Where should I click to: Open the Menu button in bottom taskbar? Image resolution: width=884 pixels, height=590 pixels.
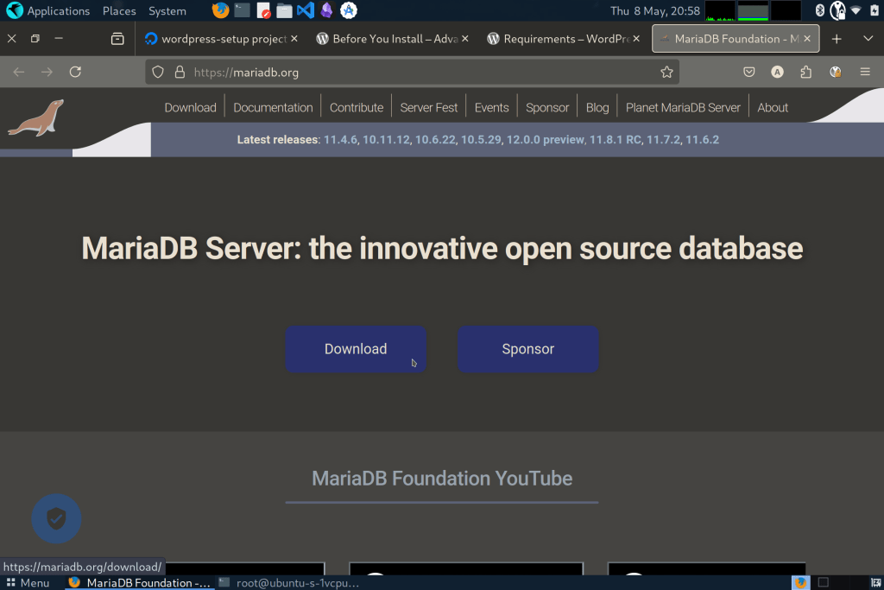[x=28, y=583]
